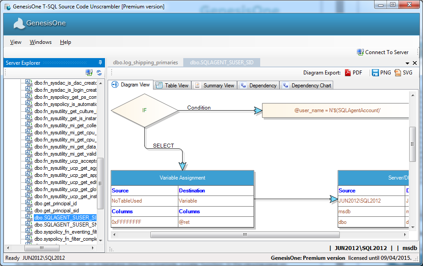The height and width of the screenshot is (266, 423).
Task: Click the Server Explorer horizontal scrollbar left arrow
Action: click(8, 248)
